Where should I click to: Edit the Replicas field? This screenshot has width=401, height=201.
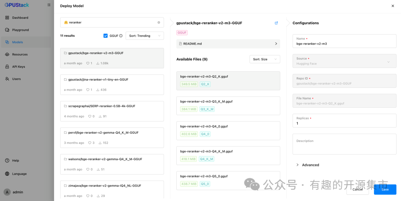click(x=345, y=121)
